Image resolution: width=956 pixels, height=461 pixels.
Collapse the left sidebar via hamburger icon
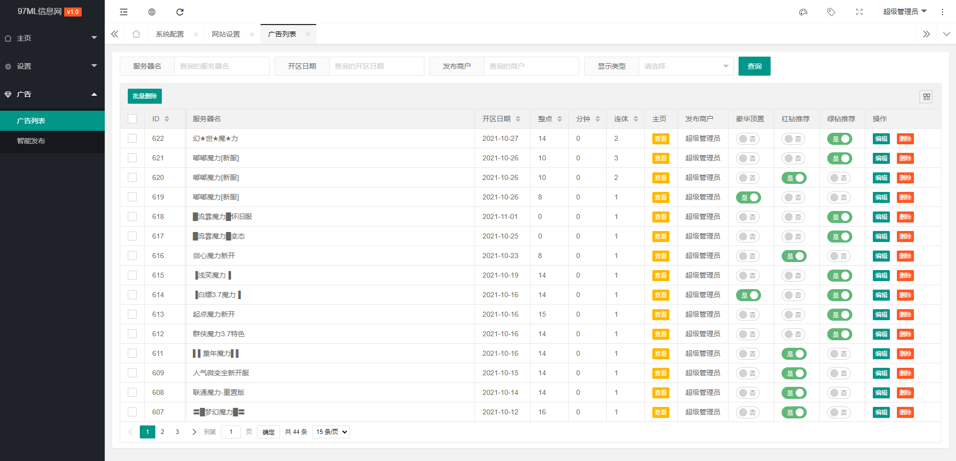(x=124, y=12)
